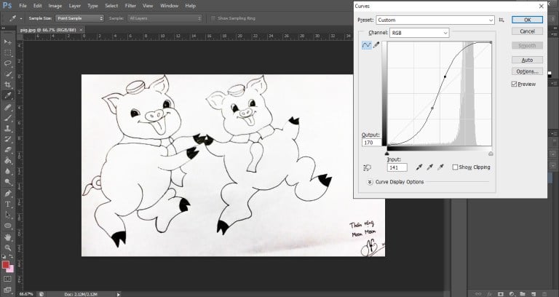Select the History Brush tool

coord(7,140)
